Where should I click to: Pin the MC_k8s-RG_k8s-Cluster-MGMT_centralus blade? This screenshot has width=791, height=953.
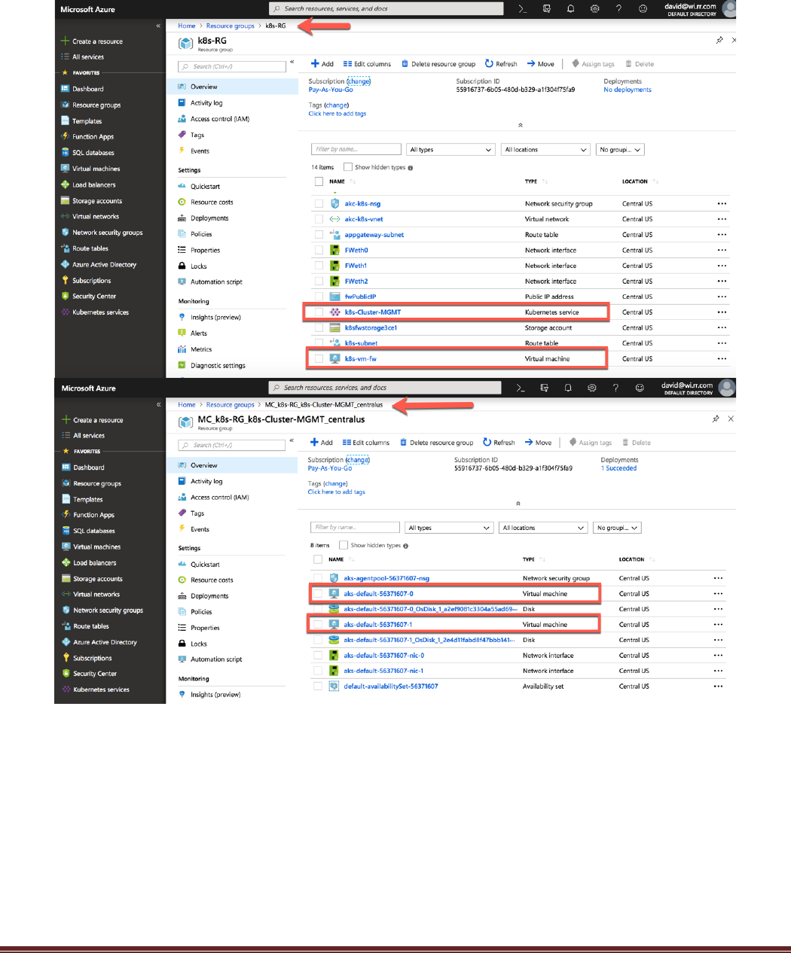click(716, 419)
